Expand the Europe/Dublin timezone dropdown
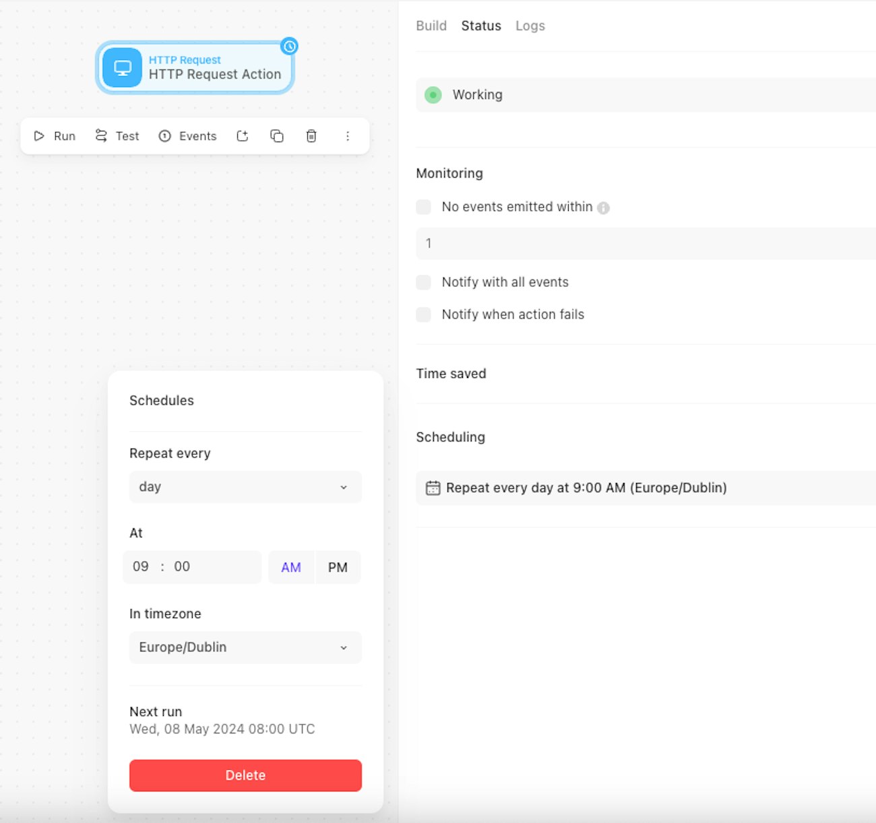Screen dimensions: 876x823 coord(245,647)
